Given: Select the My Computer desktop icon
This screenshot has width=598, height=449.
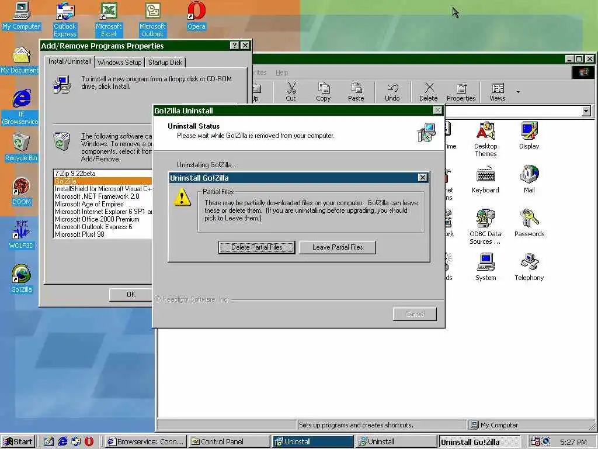Looking at the screenshot, I should 21,16.
